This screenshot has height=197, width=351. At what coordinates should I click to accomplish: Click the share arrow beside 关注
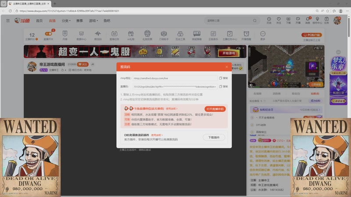(x=93, y=64)
